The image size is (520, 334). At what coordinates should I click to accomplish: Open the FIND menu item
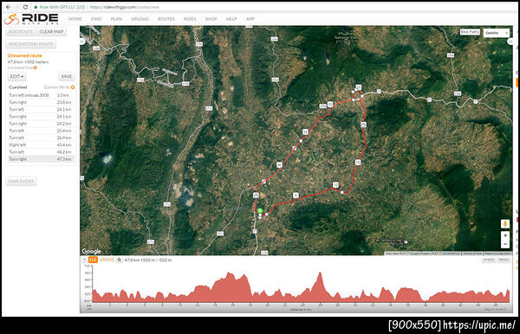[x=96, y=19]
